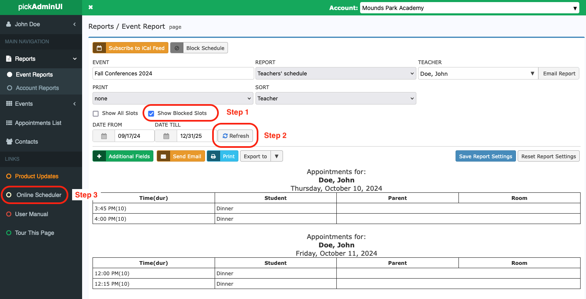586x299 pixels.
Task: Open the Report type dropdown
Action: point(336,74)
